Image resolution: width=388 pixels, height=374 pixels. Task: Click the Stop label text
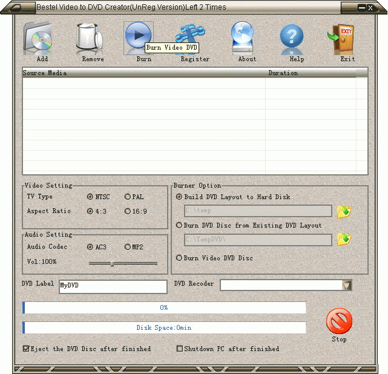339,340
